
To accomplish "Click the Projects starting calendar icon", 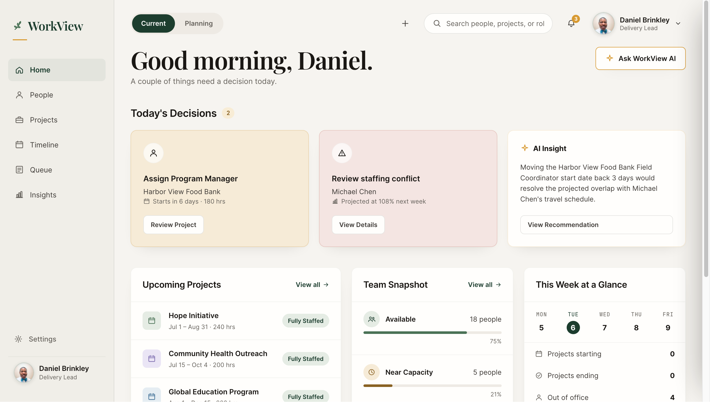I will pyautogui.click(x=539, y=354).
